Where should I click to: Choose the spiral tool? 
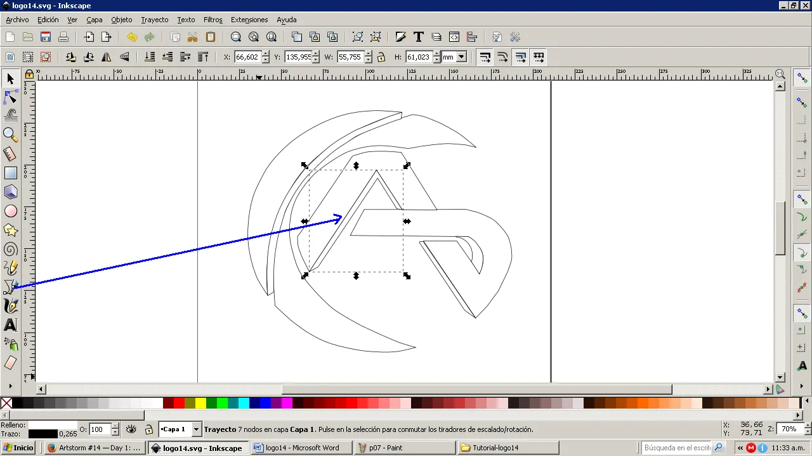[11, 250]
